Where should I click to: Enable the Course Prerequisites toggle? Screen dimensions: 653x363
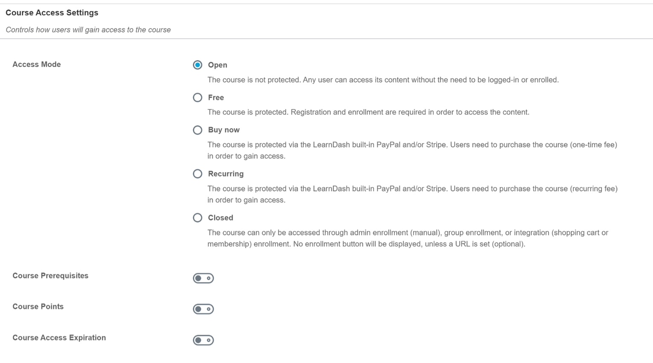click(x=203, y=278)
